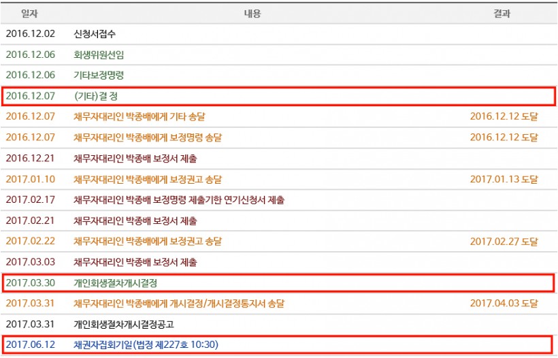Select the (기타)결 정 entry

[x=96, y=96]
